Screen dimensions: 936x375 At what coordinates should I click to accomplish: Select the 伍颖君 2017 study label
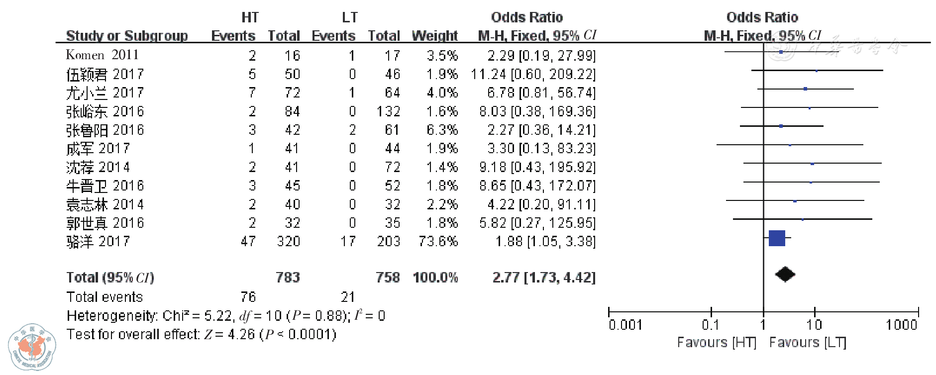point(105,74)
